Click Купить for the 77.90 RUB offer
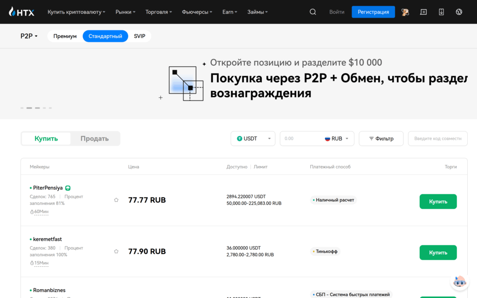This screenshot has height=298, width=477. pos(438,253)
